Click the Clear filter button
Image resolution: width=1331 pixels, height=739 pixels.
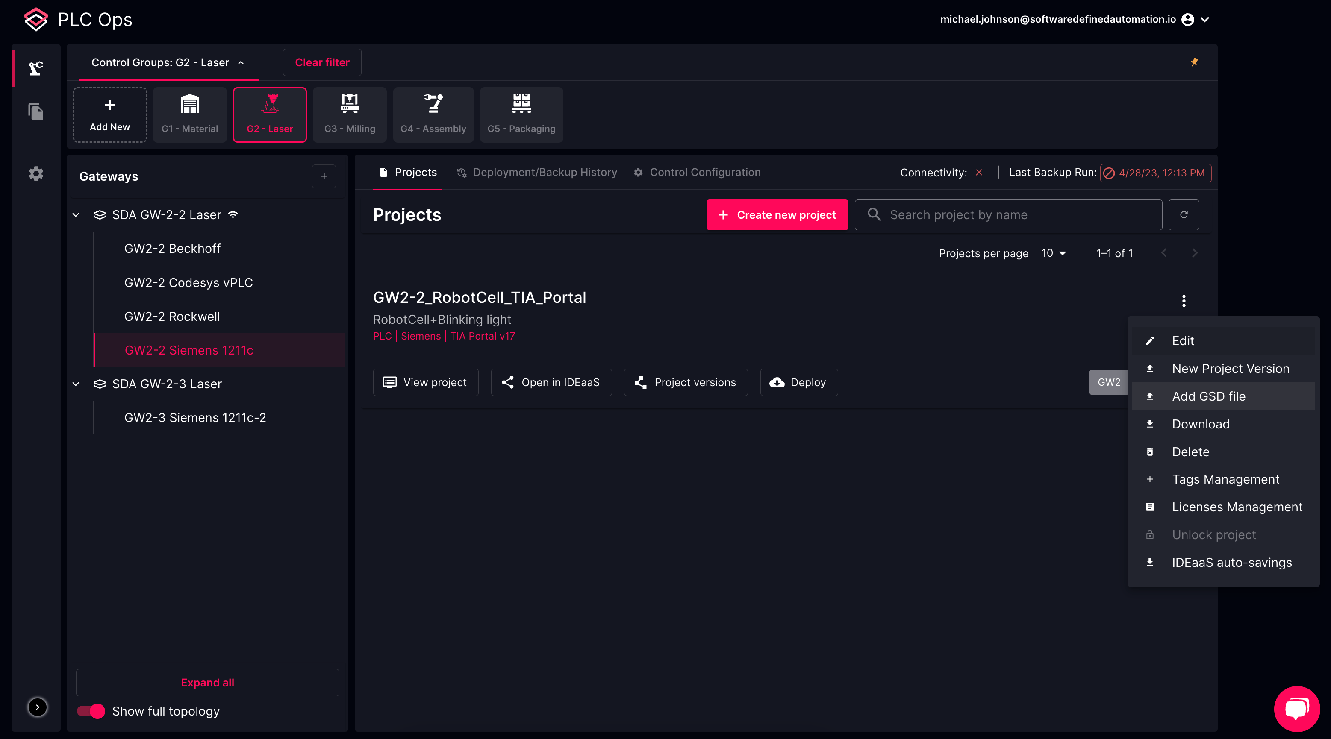coord(322,62)
